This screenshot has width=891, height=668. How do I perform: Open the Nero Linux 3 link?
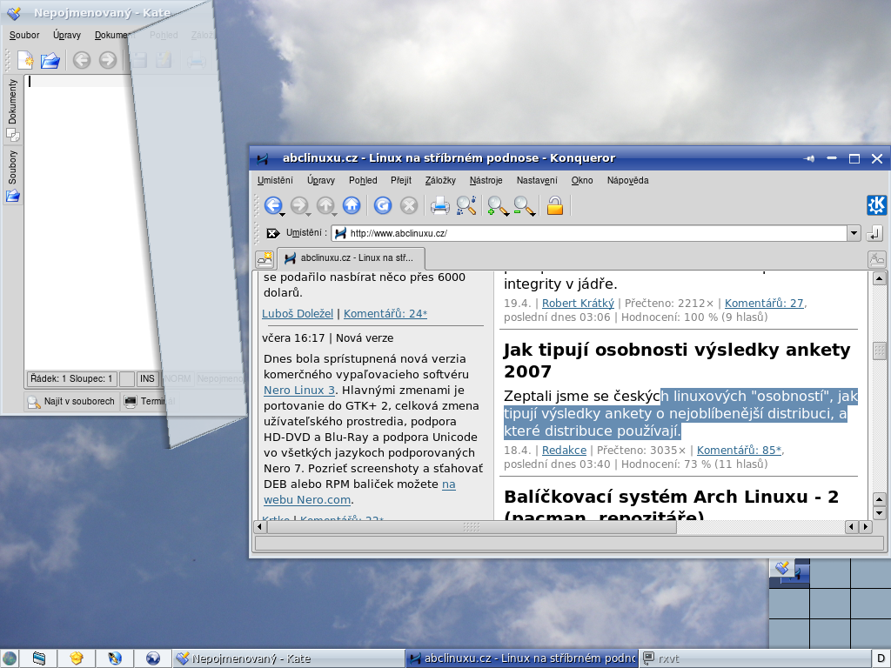[x=299, y=391]
